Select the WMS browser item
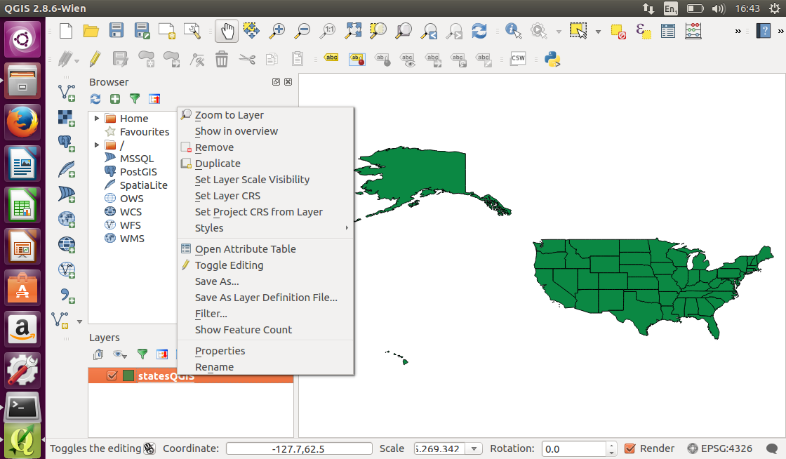 pyautogui.click(x=132, y=239)
